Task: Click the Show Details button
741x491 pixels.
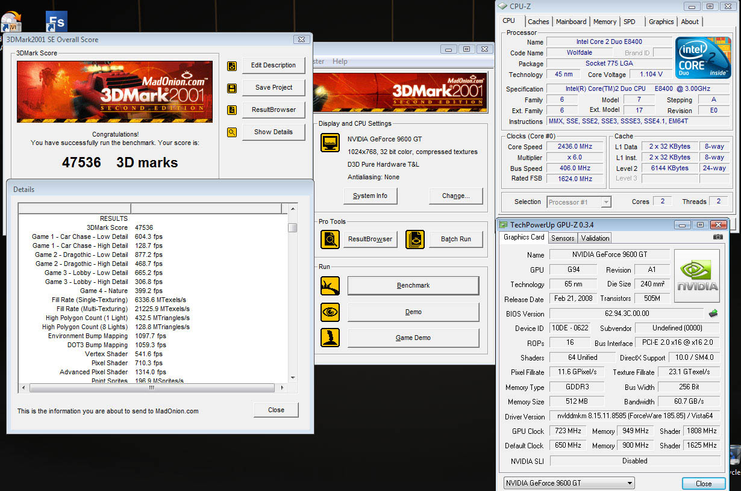Action: click(274, 132)
